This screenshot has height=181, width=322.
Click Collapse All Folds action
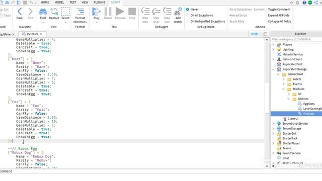click(279, 21)
